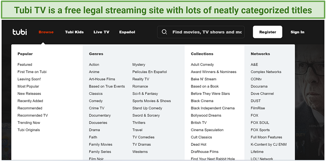Open Sci-fi & Fantasy

(145, 94)
